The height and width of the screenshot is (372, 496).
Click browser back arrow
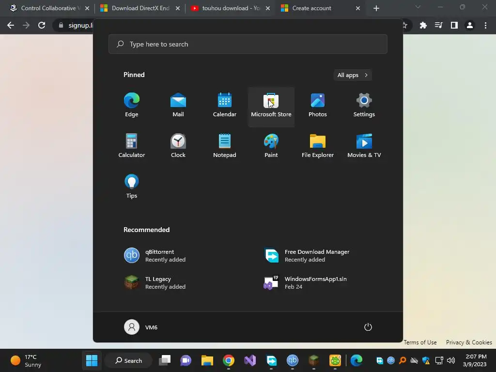point(11,25)
